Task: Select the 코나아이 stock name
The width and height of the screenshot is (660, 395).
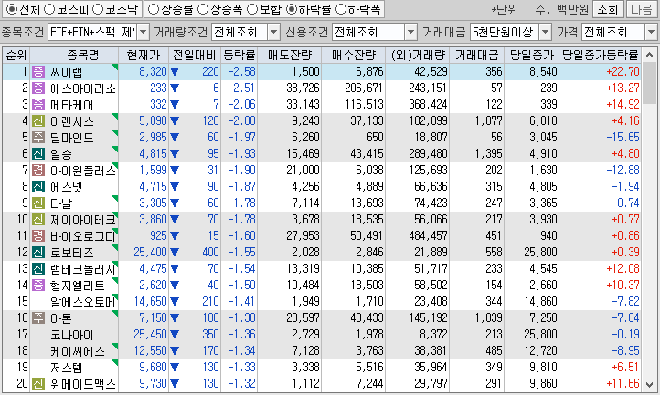Action: click(x=72, y=335)
